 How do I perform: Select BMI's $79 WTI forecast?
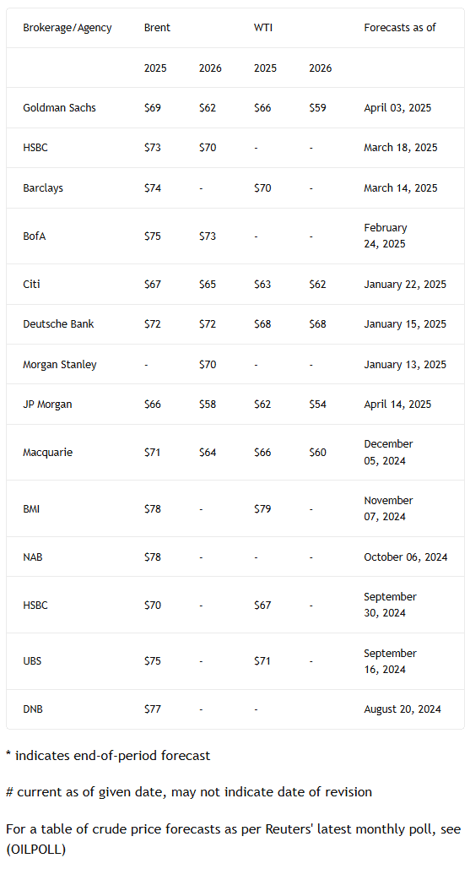click(x=262, y=508)
